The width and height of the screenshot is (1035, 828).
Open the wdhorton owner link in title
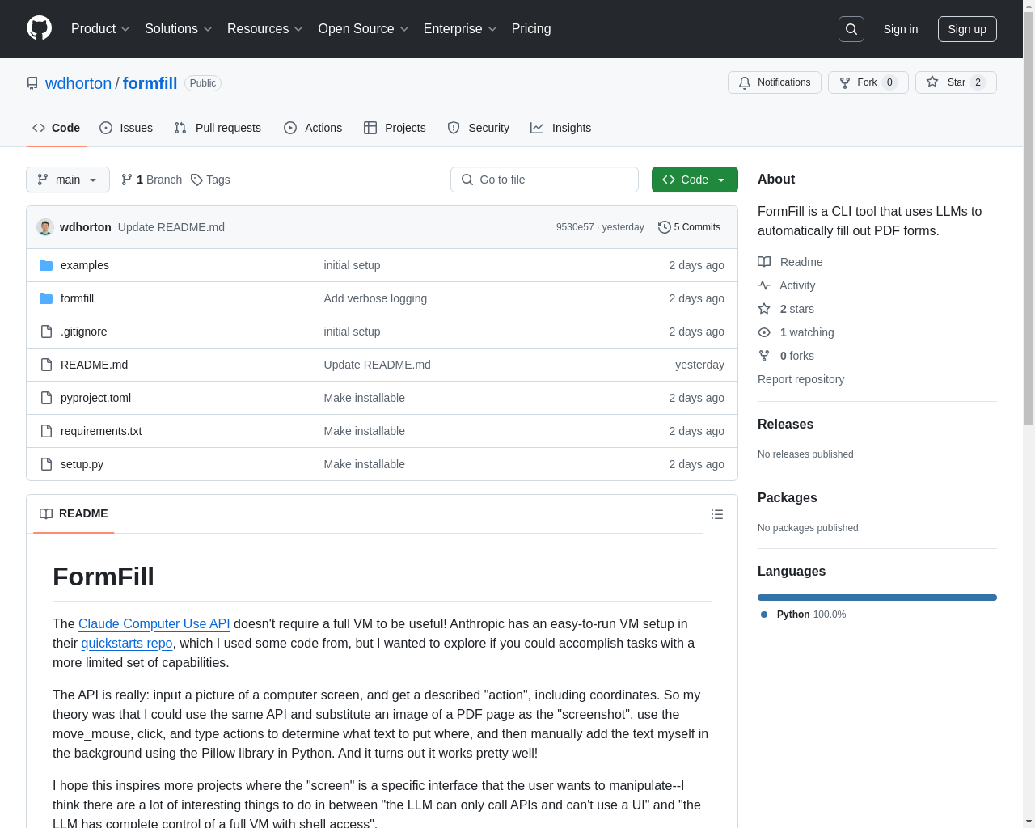(x=78, y=83)
